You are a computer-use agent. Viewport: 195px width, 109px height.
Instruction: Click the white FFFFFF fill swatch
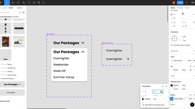[172, 70]
